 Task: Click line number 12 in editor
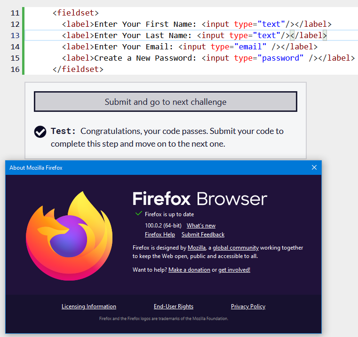click(15, 24)
